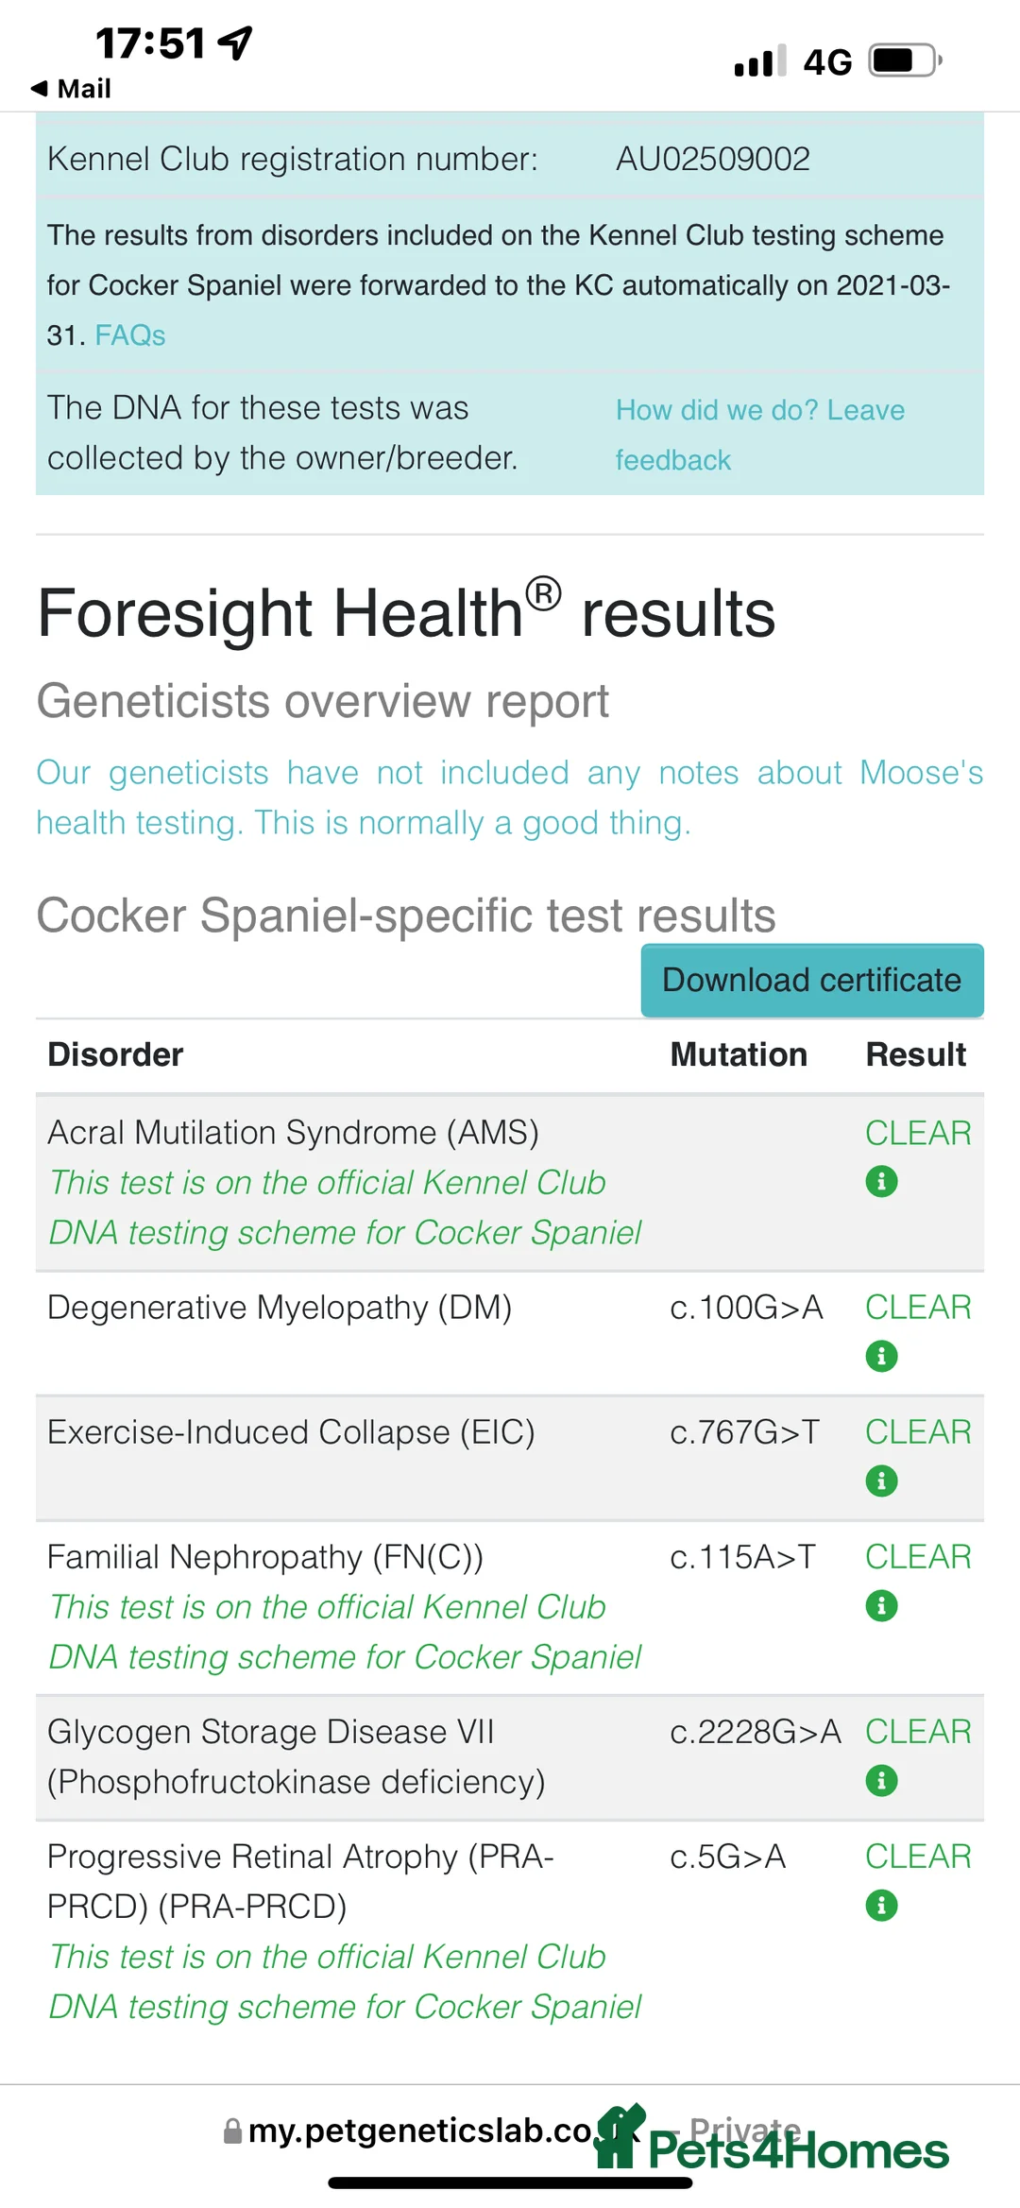Viewport: 1020px width, 2208px height.
Task: Tap the geneticists notes about Moose's health text
Action: point(509,797)
